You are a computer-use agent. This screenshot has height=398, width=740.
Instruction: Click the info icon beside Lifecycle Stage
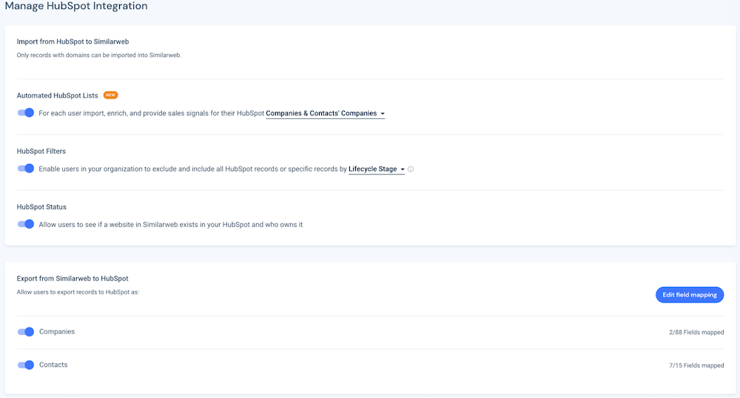point(411,169)
